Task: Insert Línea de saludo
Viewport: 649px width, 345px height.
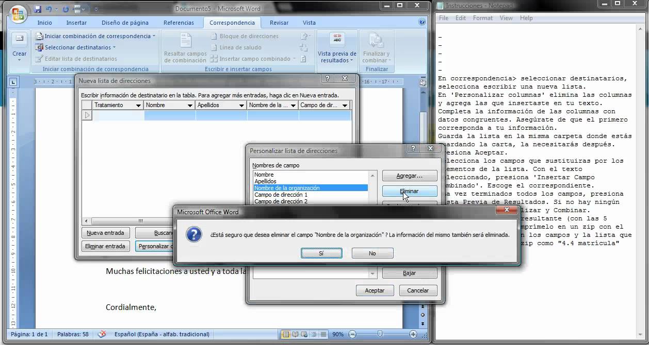Action: click(236, 47)
